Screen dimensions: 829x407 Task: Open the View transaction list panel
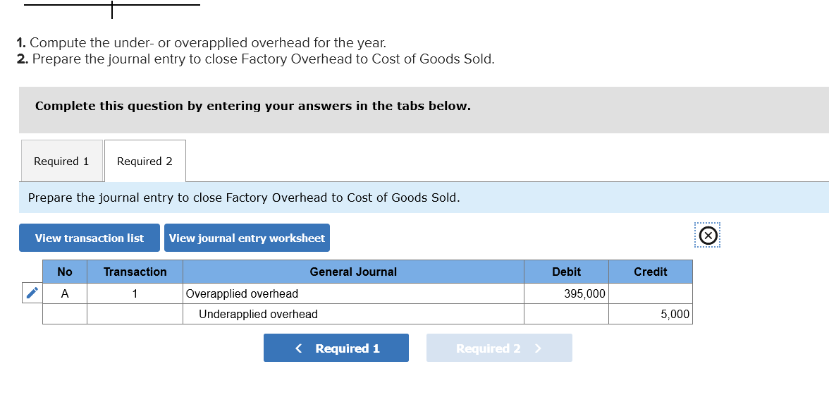[89, 238]
